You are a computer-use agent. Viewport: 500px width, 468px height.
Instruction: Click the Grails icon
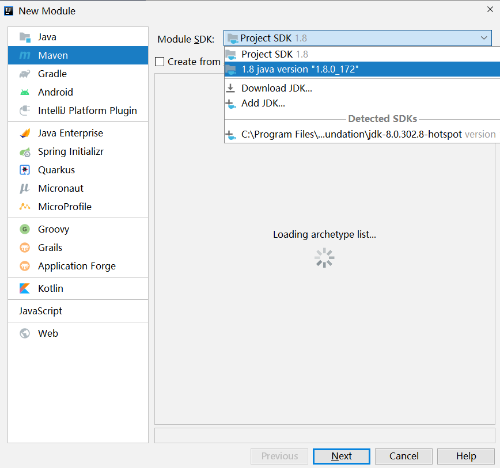tap(25, 248)
